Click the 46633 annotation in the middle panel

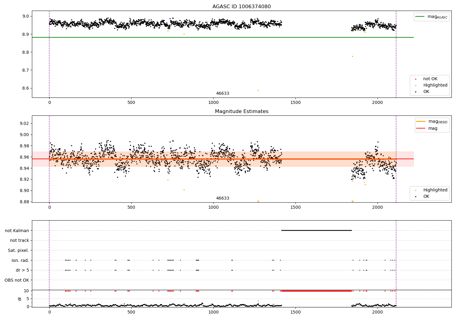click(x=223, y=198)
